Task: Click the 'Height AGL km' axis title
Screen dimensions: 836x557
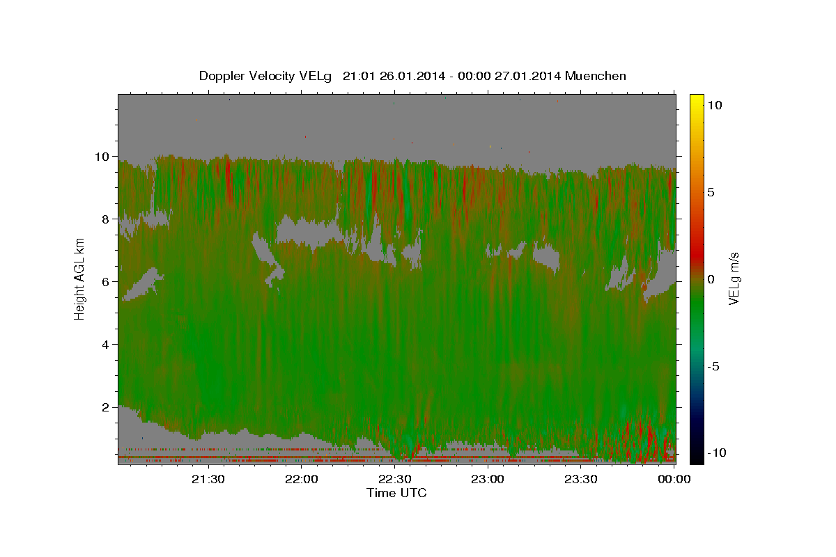Action: (80, 278)
